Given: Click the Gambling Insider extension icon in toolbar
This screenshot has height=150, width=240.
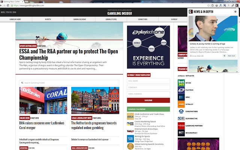Looking at the screenshot, I should pyautogui.click(x=237, y=5).
